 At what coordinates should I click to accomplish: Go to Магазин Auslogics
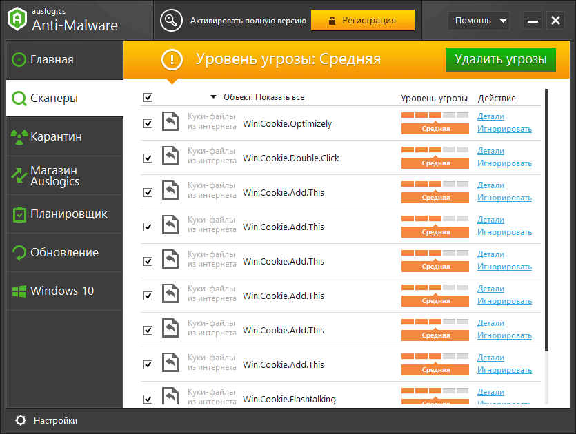pos(65,176)
